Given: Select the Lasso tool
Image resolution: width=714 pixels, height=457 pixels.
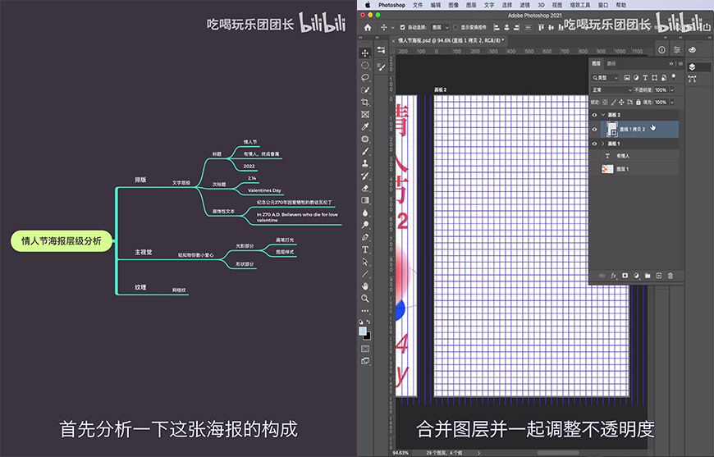Looking at the screenshot, I should pos(364,78).
